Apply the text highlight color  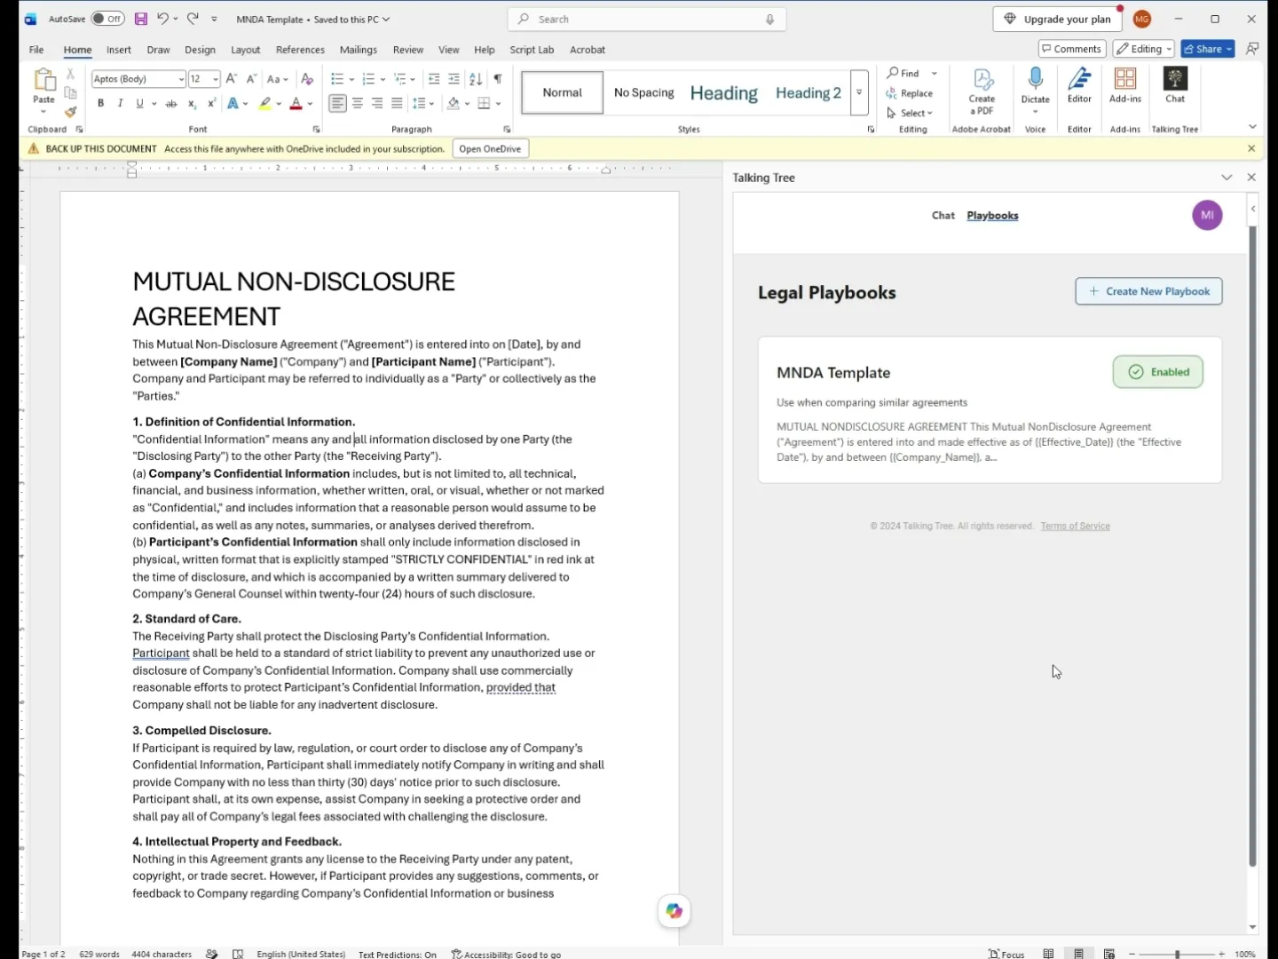pyautogui.click(x=264, y=104)
